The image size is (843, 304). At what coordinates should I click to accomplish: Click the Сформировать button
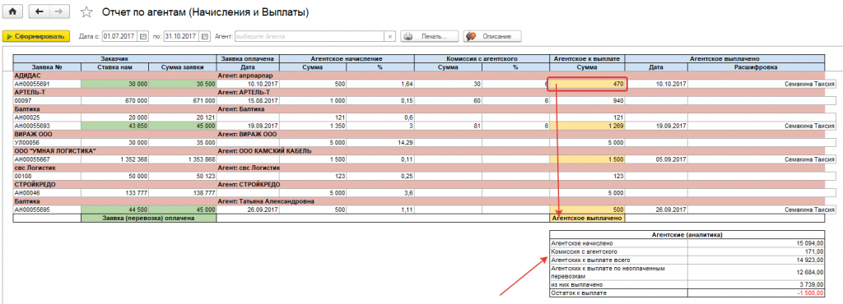coord(36,36)
